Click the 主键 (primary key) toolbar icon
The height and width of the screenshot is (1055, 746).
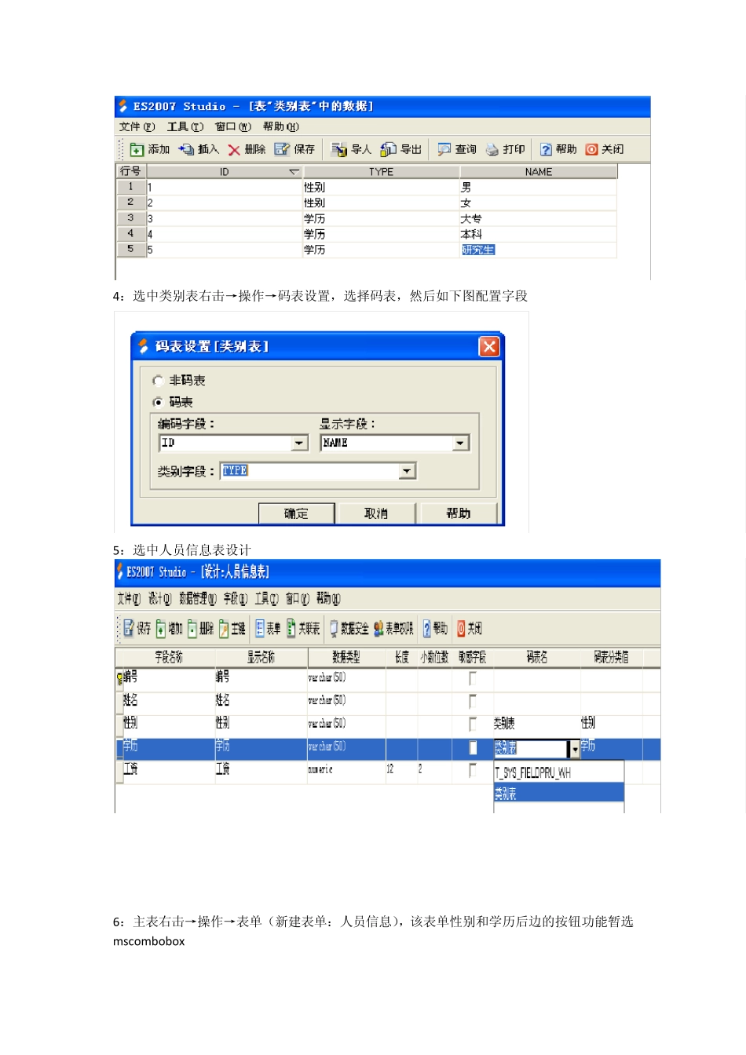pyautogui.click(x=224, y=628)
